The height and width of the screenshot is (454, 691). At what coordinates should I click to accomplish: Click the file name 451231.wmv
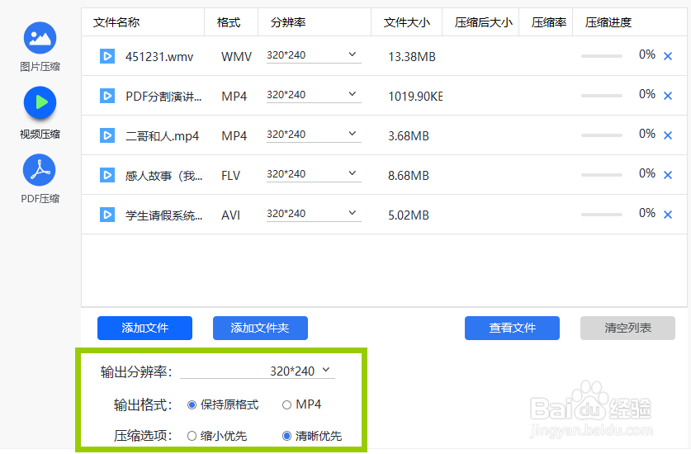tap(159, 57)
